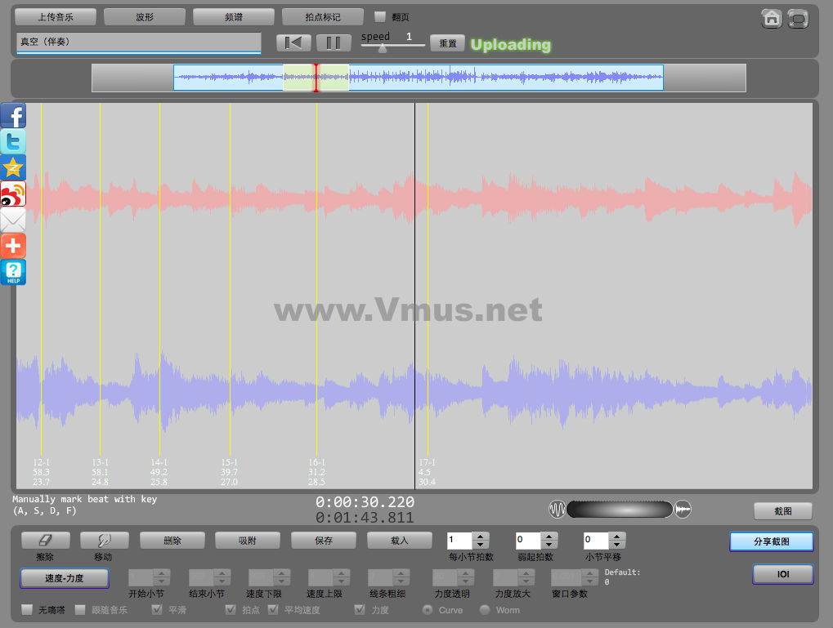833x628 pixels.
Task: Select the move tool icon (移动)
Action: click(104, 541)
